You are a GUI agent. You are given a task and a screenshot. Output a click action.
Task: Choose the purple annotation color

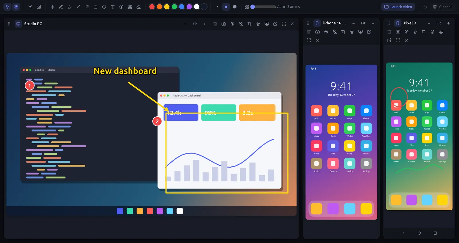click(x=189, y=7)
